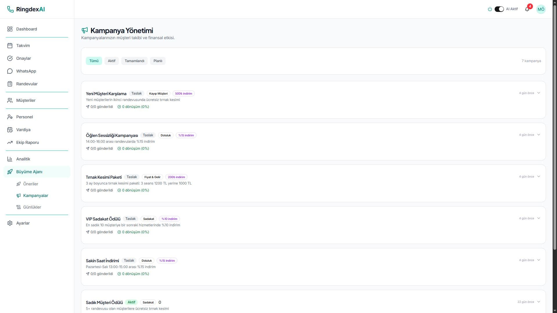Click the Takvim calendar icon
The width and height of the screenshot is (557, 313).
point(10,46)
